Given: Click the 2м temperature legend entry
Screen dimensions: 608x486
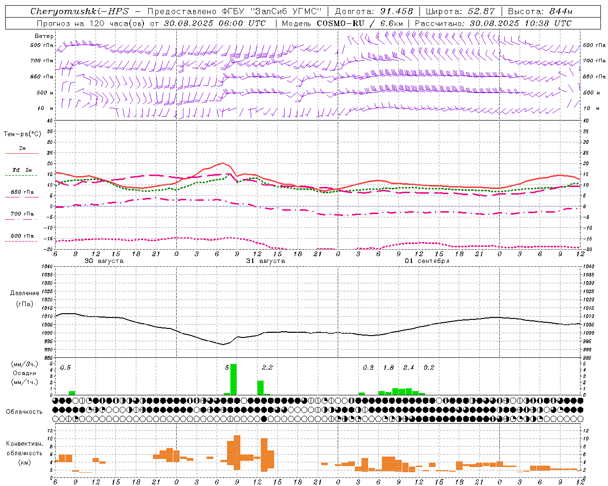Looking at the screenshot, I should (x=22, y=149).
